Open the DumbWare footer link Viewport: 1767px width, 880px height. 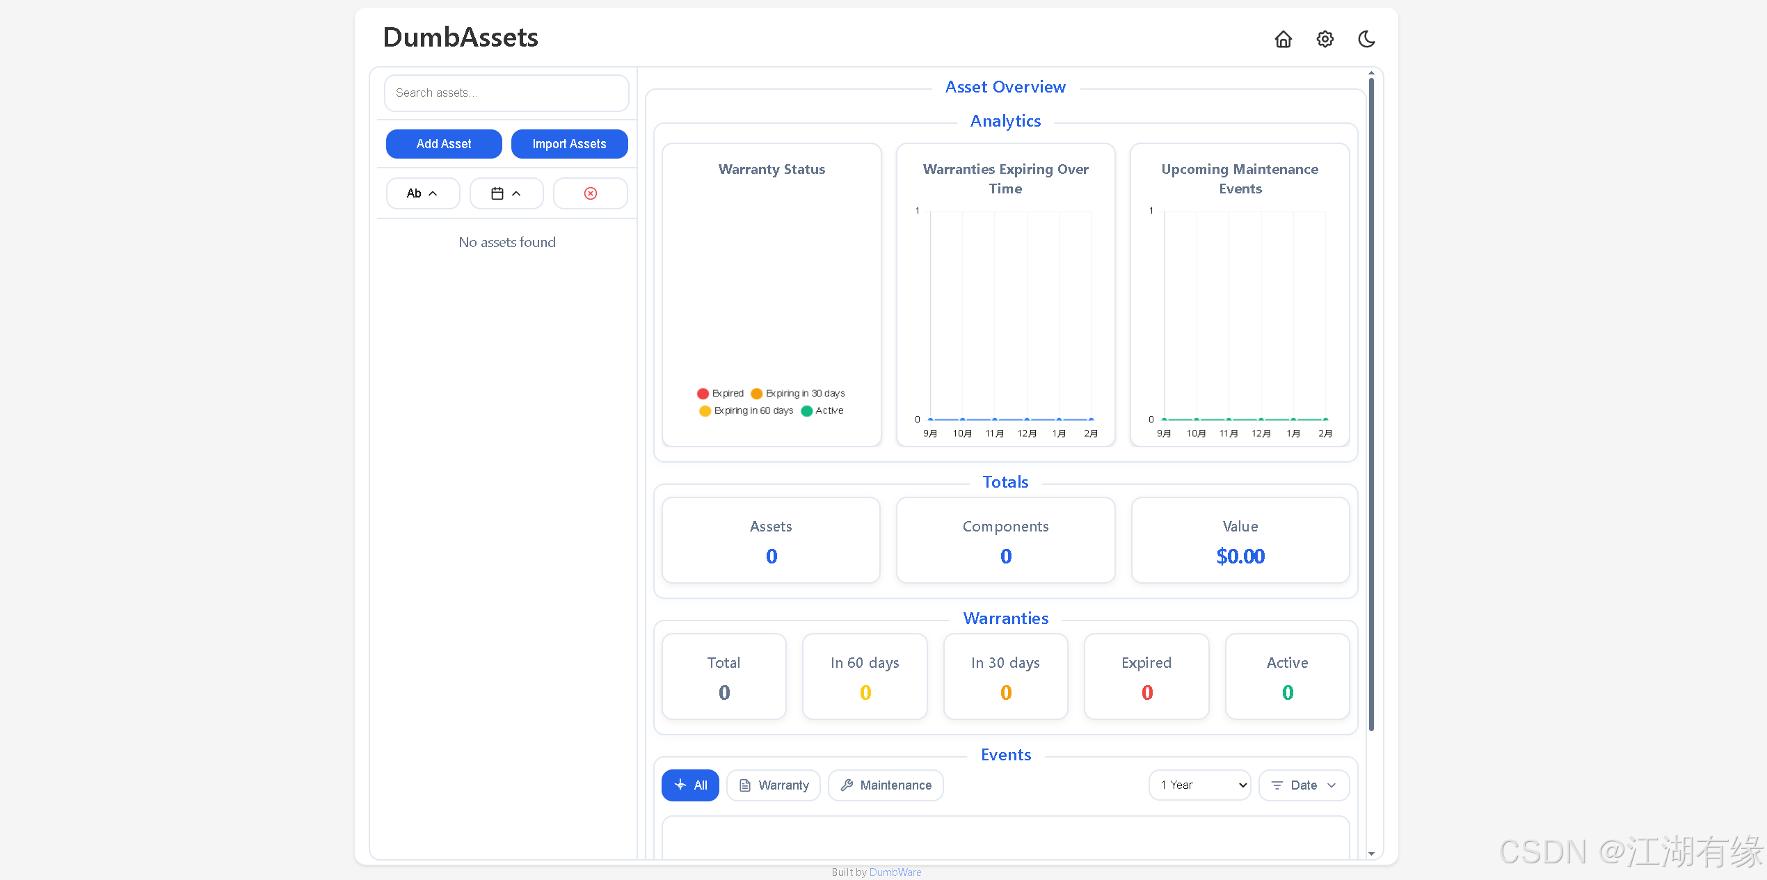click(x=895, y=872)
